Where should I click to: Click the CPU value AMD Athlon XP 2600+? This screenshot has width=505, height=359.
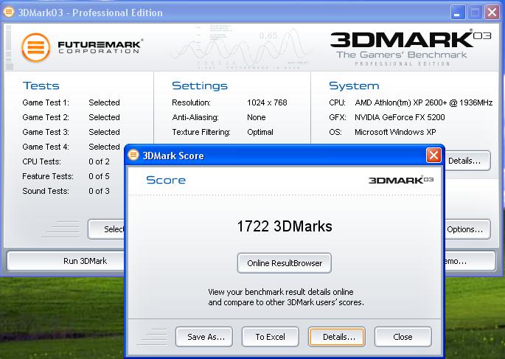coord(423,102)
